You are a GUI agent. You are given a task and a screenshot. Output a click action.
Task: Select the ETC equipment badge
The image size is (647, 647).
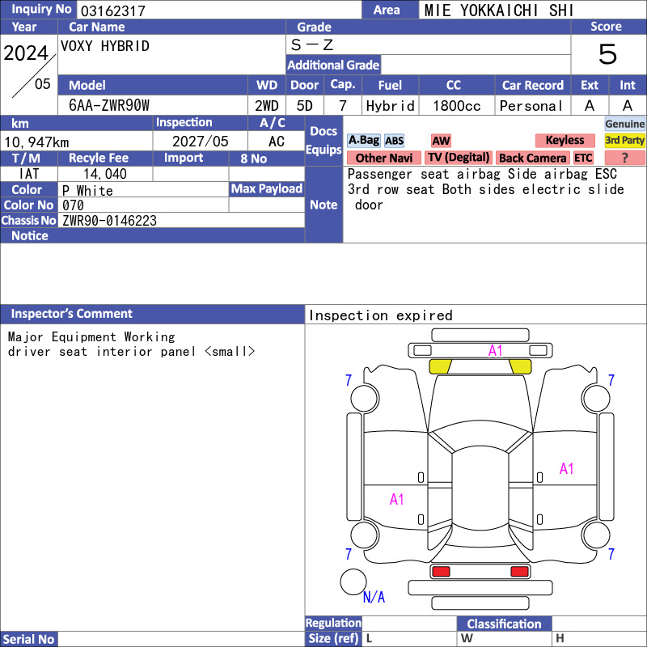[583, 158]
